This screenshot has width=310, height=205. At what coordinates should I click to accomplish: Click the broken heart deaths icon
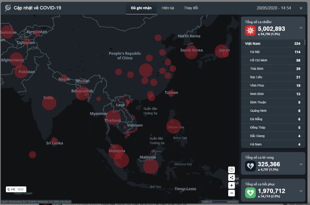coord(250,166)
